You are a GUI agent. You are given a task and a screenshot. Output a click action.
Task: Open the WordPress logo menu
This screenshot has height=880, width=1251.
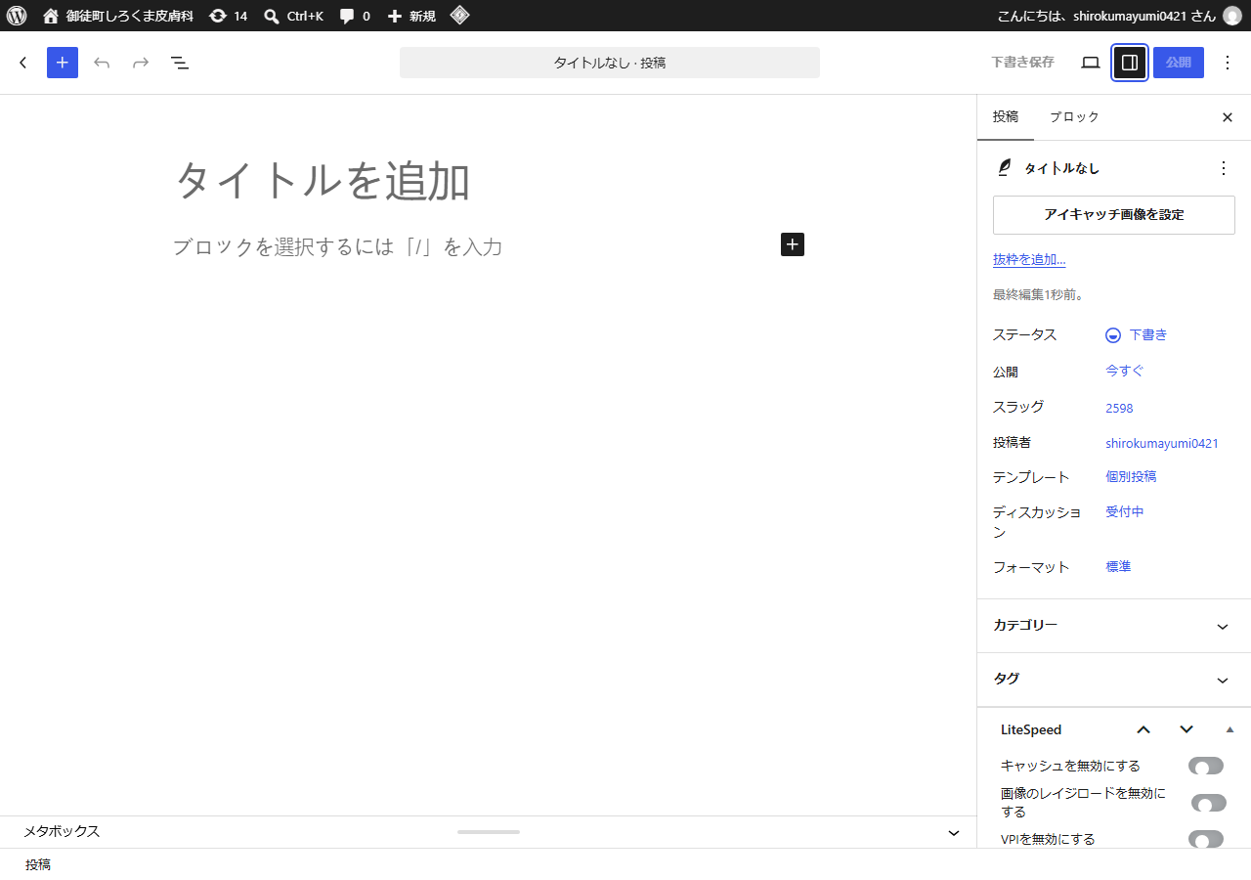16,16
